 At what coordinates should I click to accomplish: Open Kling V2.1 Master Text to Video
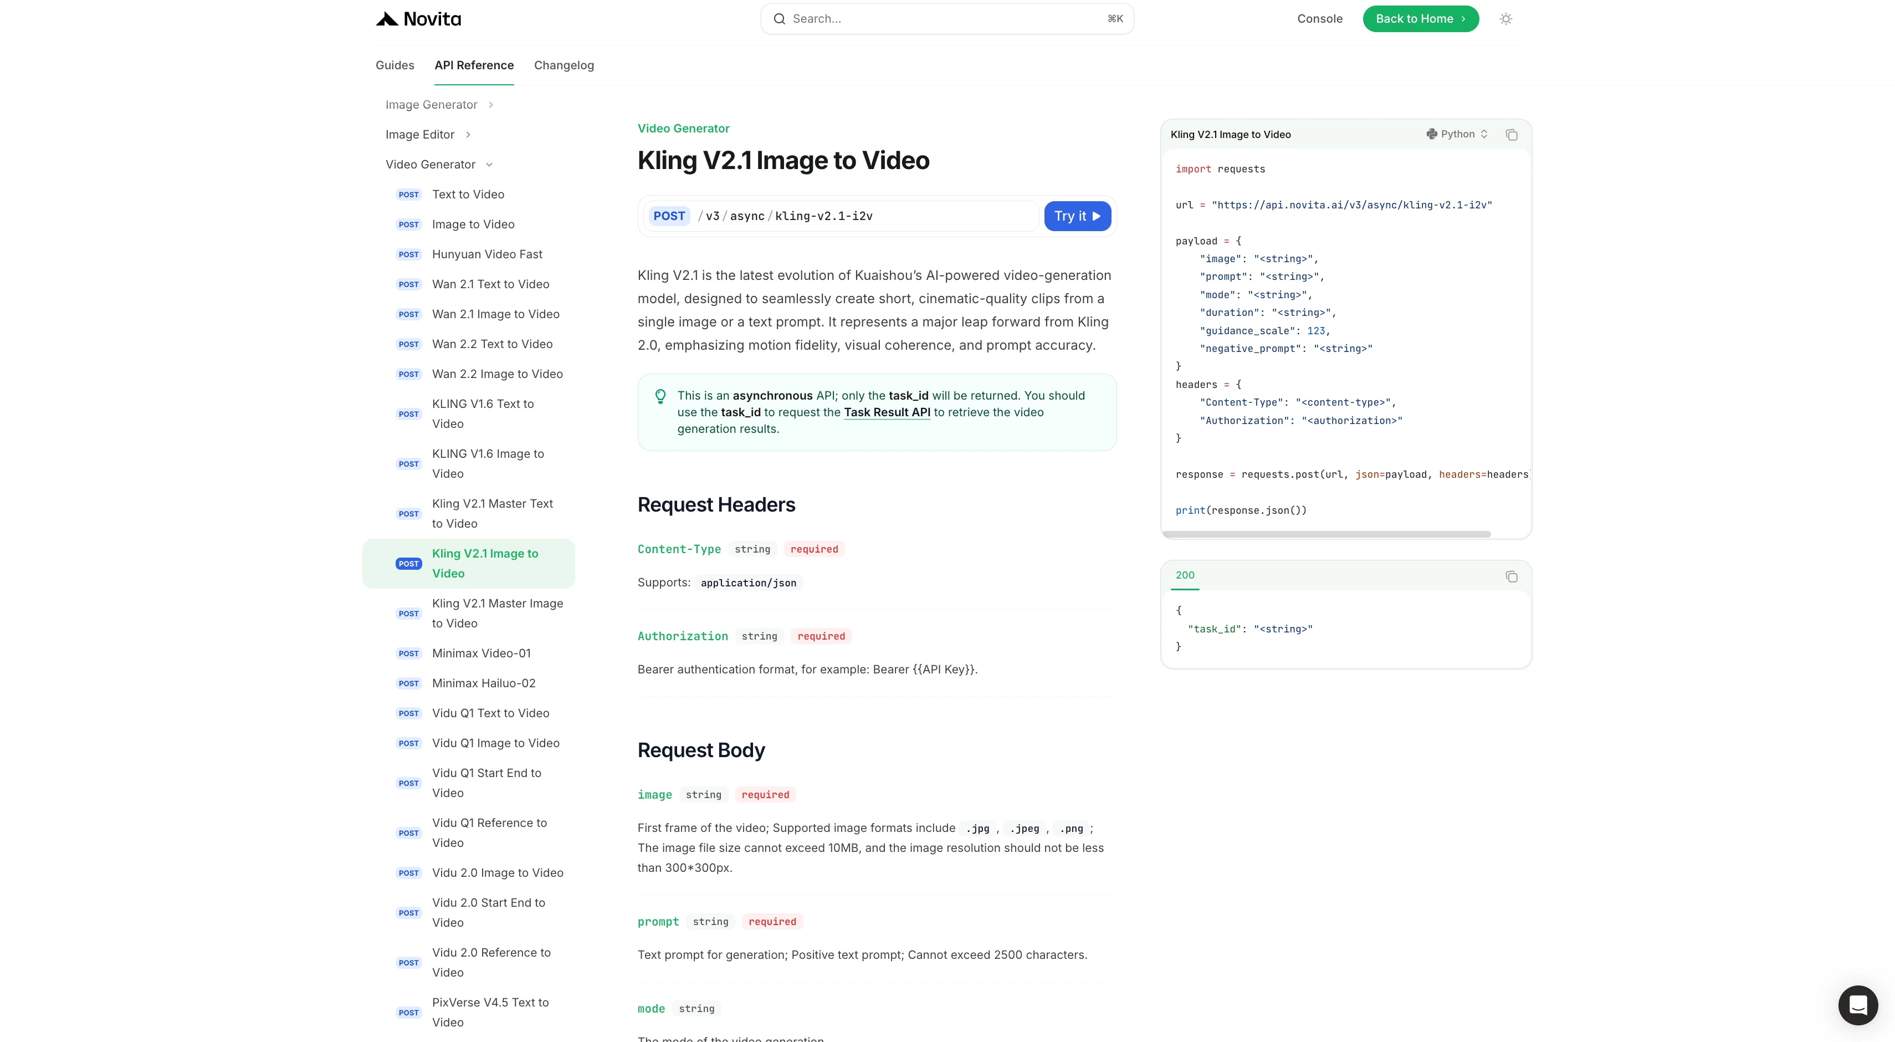pyautogui.click(x=468, y=514)
